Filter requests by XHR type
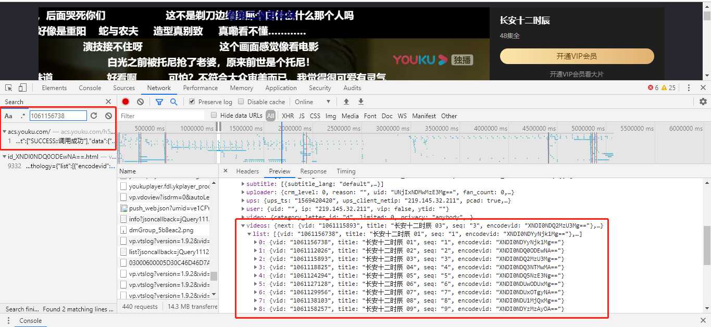The width and height of the screenshot is (711, 327). coord(288,116)
